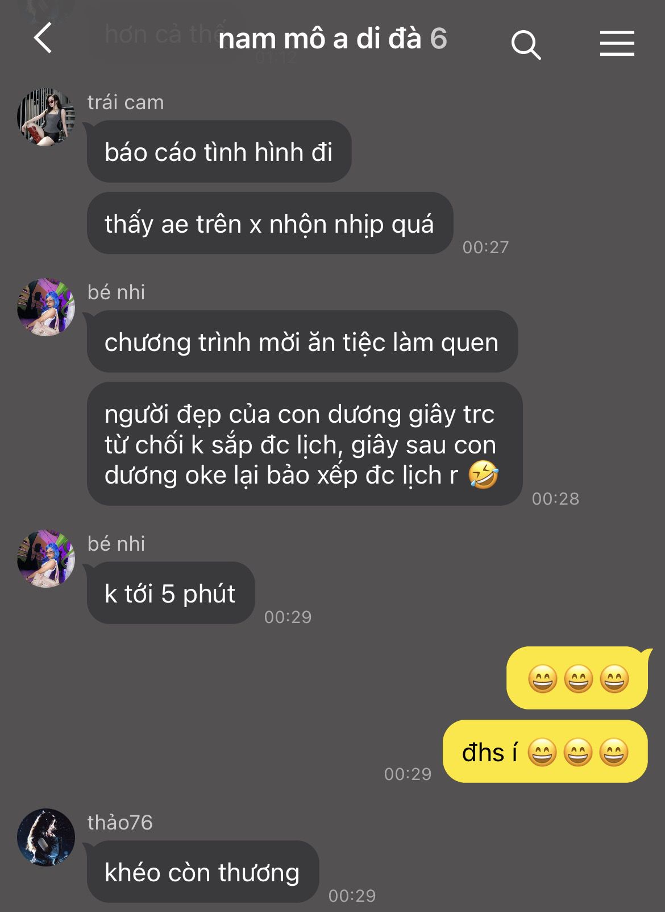Viewport: 665px width, 912px height.
Task: Open thảo76's dark avatar picture
Action: coord(46,837)
